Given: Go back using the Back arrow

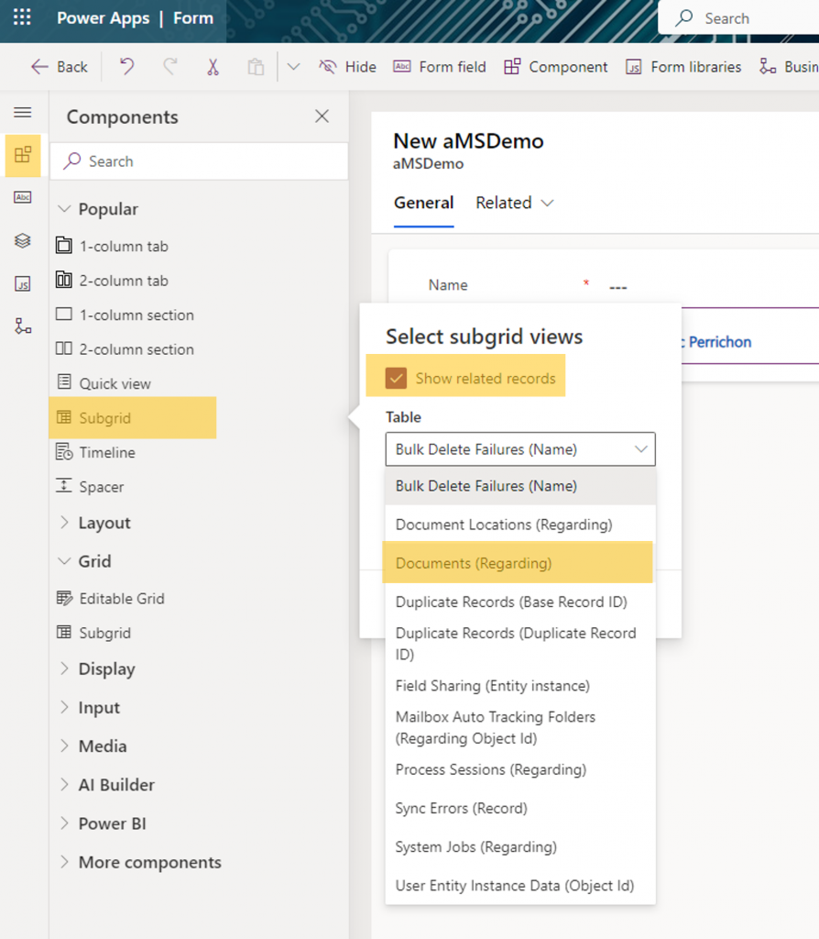Looking at the screenshot, I should (60, 66).
